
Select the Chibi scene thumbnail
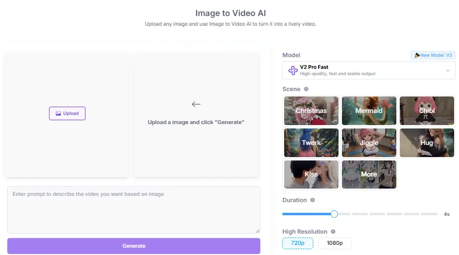point(427,111)
